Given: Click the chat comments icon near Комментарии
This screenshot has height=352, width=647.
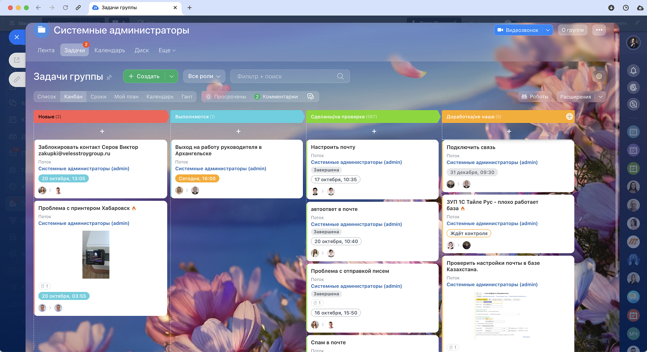Looking at the screenshot, I should (x=310, y=97).
